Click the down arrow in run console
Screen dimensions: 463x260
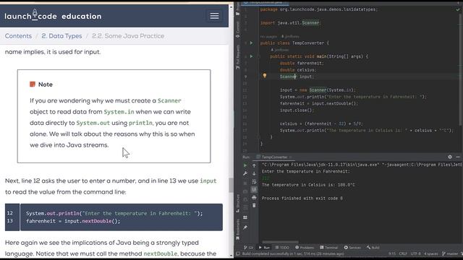254,173
